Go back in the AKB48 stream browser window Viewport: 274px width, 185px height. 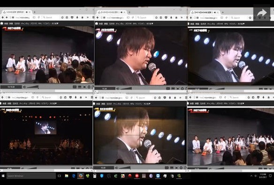pos(98,18)
